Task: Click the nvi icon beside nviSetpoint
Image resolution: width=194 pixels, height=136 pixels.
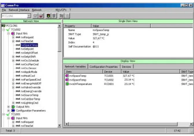Action: pos(18,49)
